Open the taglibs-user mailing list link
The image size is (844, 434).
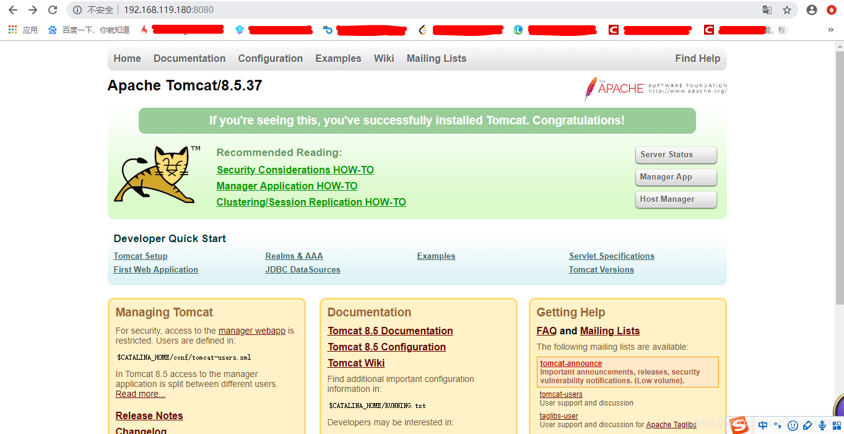(x=559, y=416)
